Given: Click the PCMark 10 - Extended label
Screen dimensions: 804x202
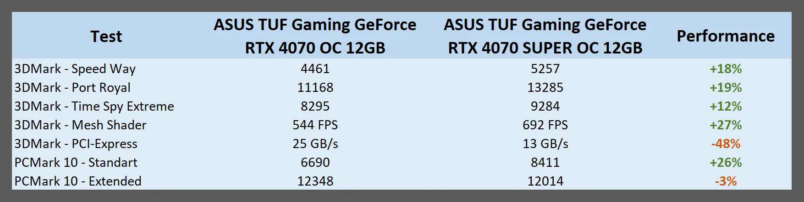Looking at the screenshot, I should [78, 181].
